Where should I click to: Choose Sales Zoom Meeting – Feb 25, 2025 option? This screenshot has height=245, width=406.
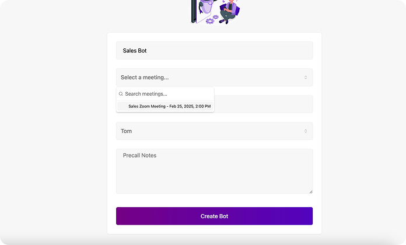tap(169, 106)
